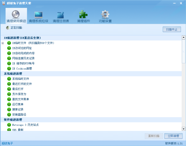Open the 功能设置 gear icon
Image resolution: width=186 pixels, height=146 pixels.
[x=105, y=15]
